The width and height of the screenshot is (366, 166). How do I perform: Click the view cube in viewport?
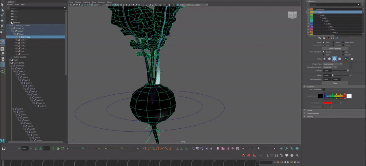292,15
